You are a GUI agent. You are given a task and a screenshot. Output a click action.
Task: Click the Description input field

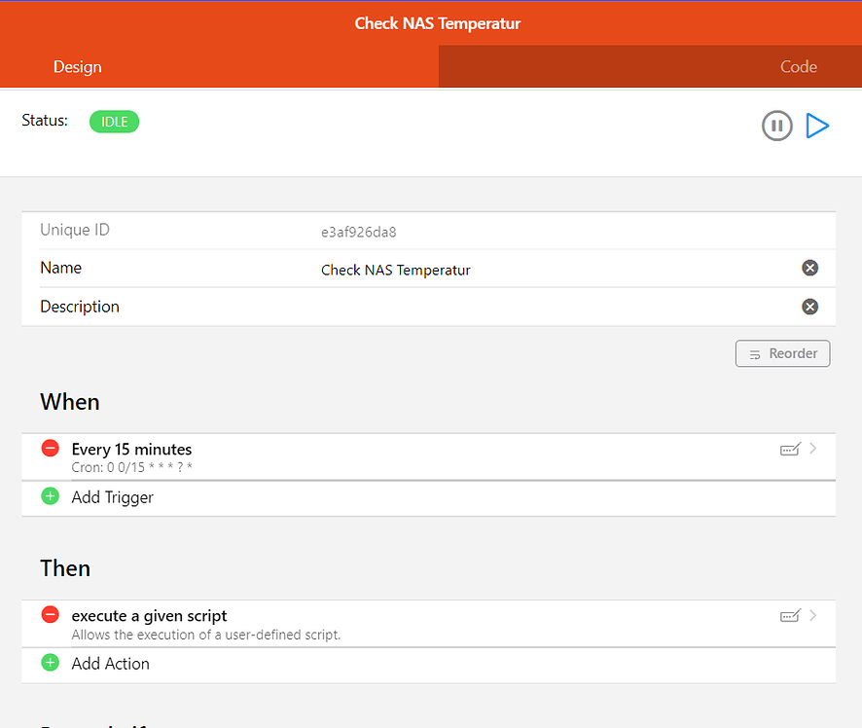tap(486, 307)
